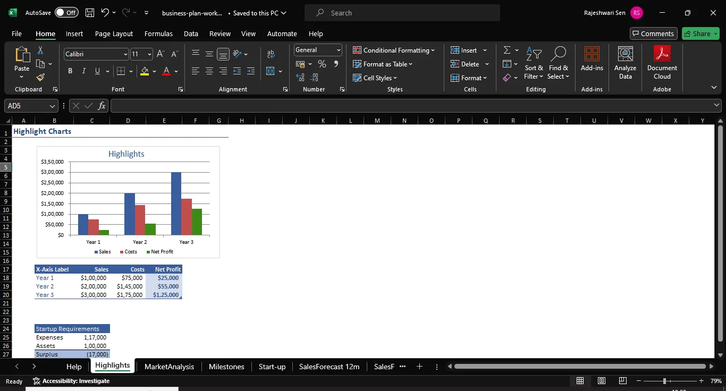Click the AutoSum sigma icon
726x391 pixels.
(x=507, y=50)
